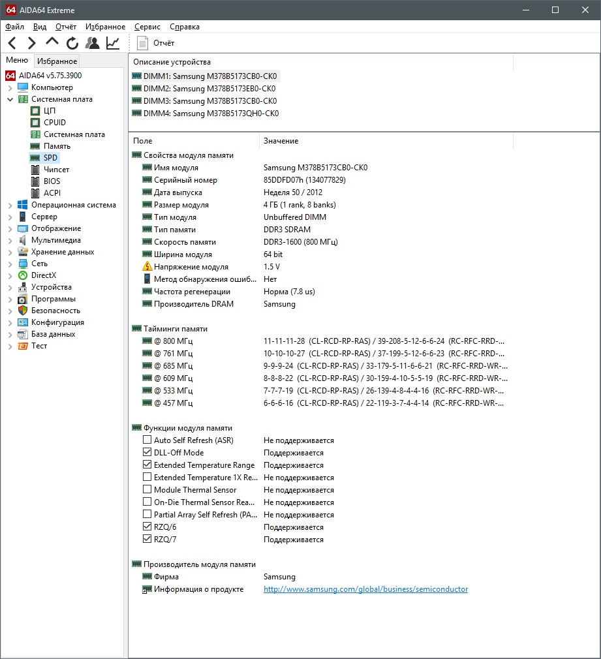The image size is (601, 659).
Task: Select the Чипсет tree item
Action: 56,170
